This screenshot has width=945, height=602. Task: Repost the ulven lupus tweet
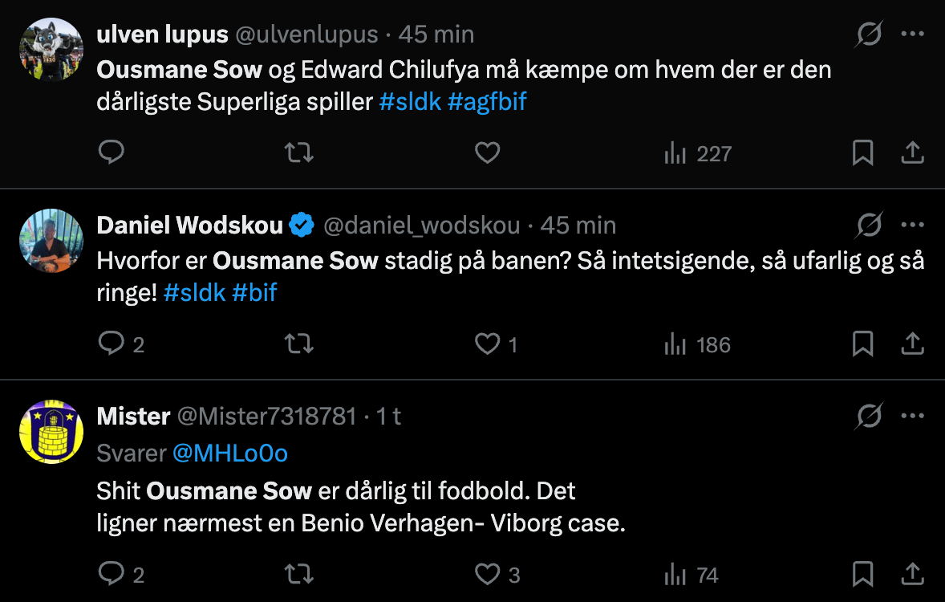point(299,153)
